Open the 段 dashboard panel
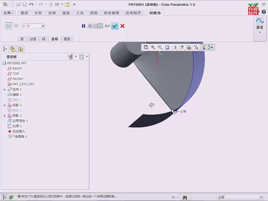 [x=44, y=39]
